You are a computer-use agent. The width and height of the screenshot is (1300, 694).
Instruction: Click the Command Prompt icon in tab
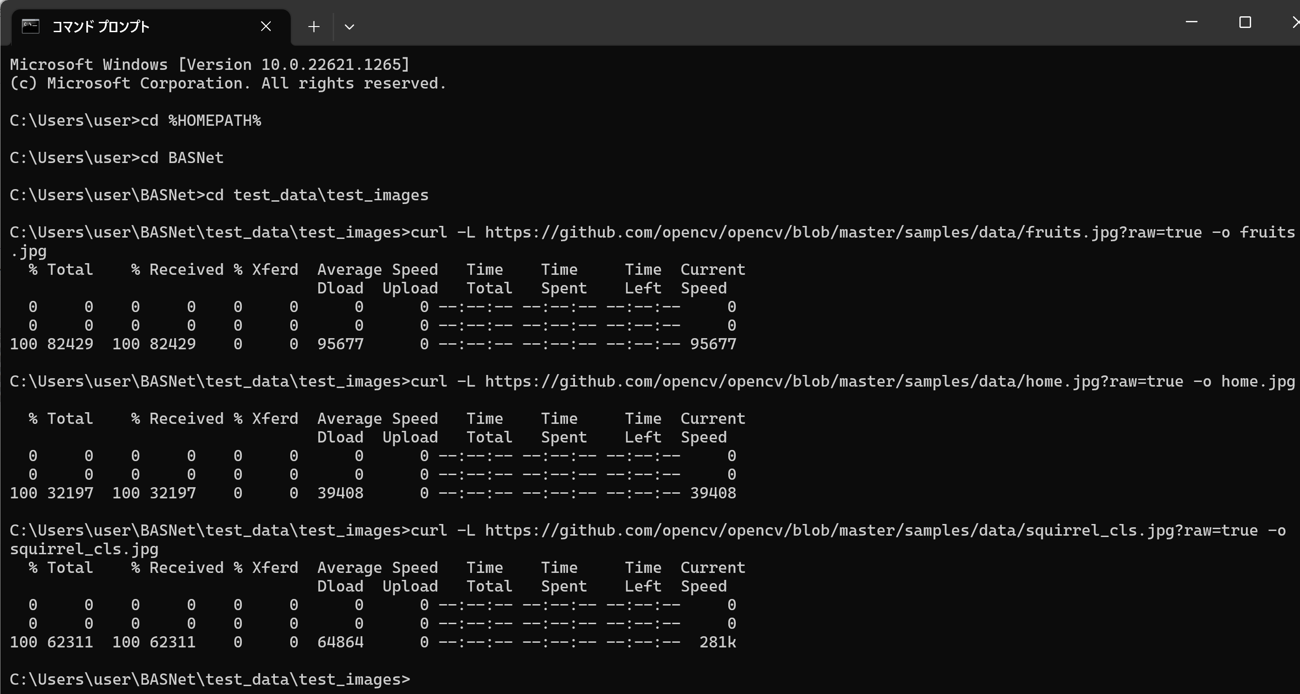point(31,26)
